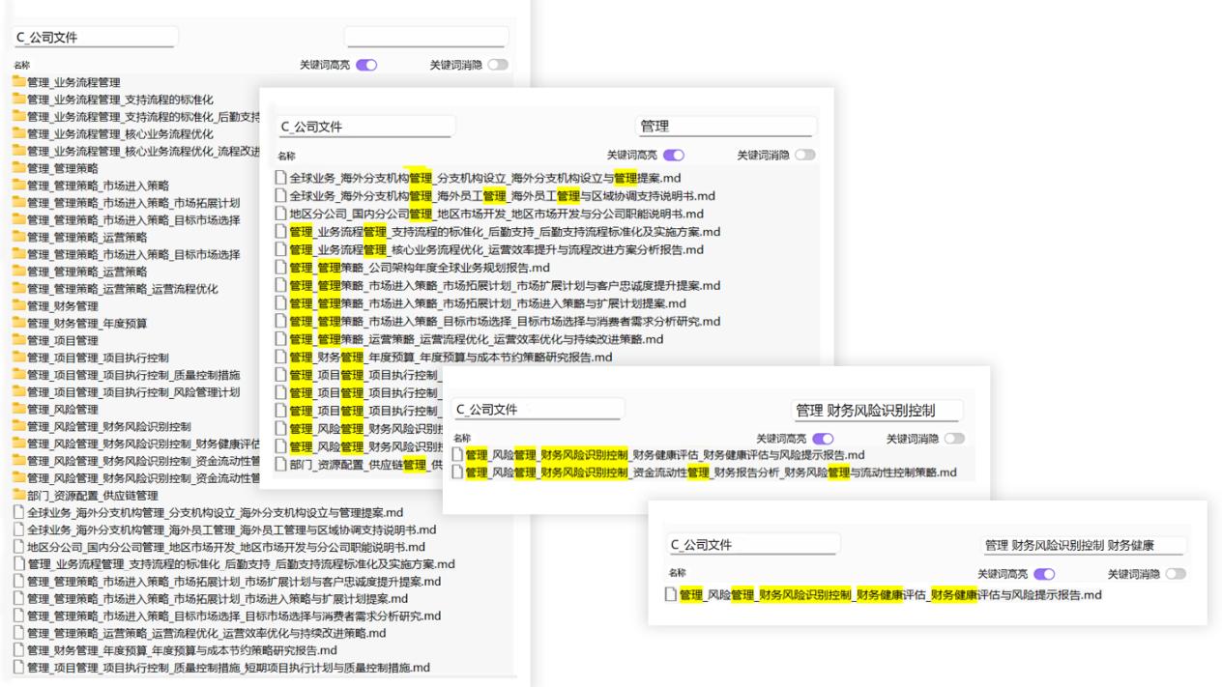Click file icon of 财务风险管理与流动性控制策略.md result
This screenshot has height=687, width=1222.
pyautogui.click(x=458, y=472)
